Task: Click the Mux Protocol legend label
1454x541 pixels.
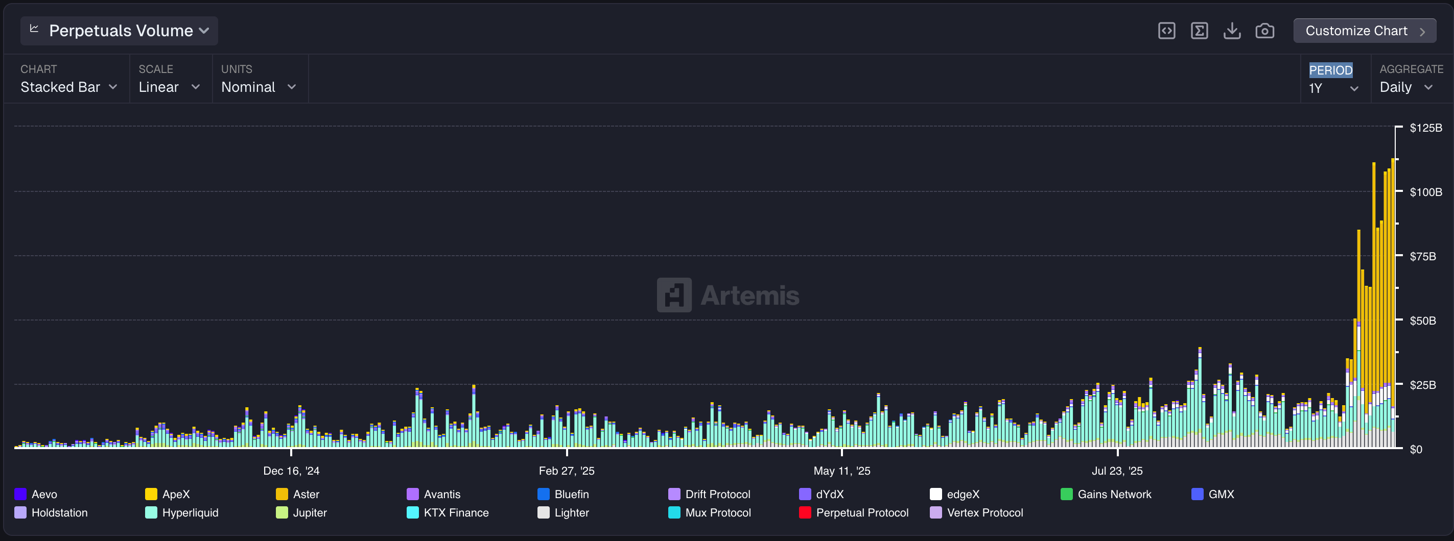Action: pos(718,513)
